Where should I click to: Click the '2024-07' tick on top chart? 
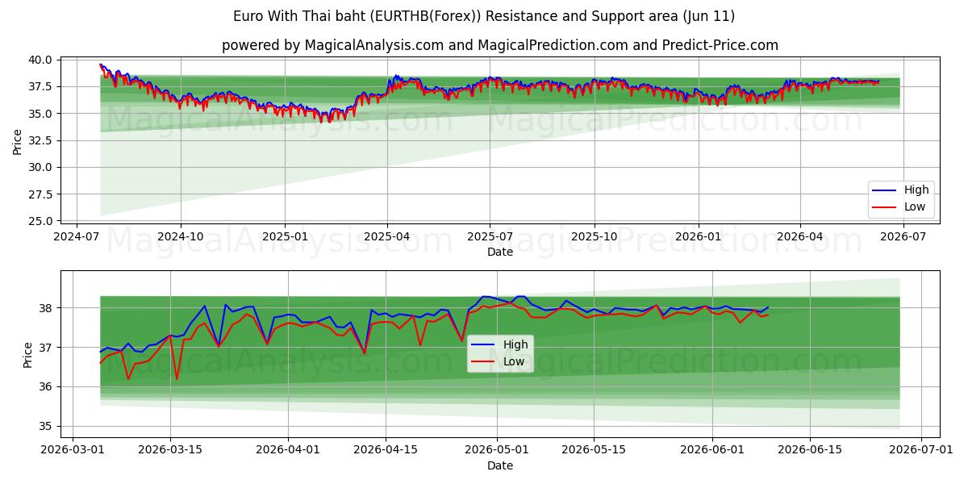tap(77, 236)
